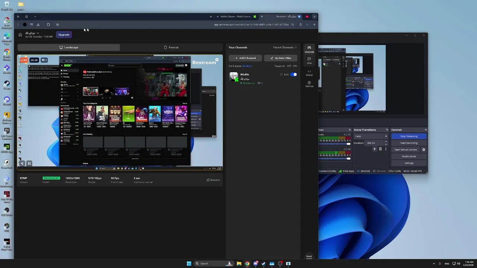Open the browser tab list dropdown arrow
477x268 pixels.
tap(315, 16)
